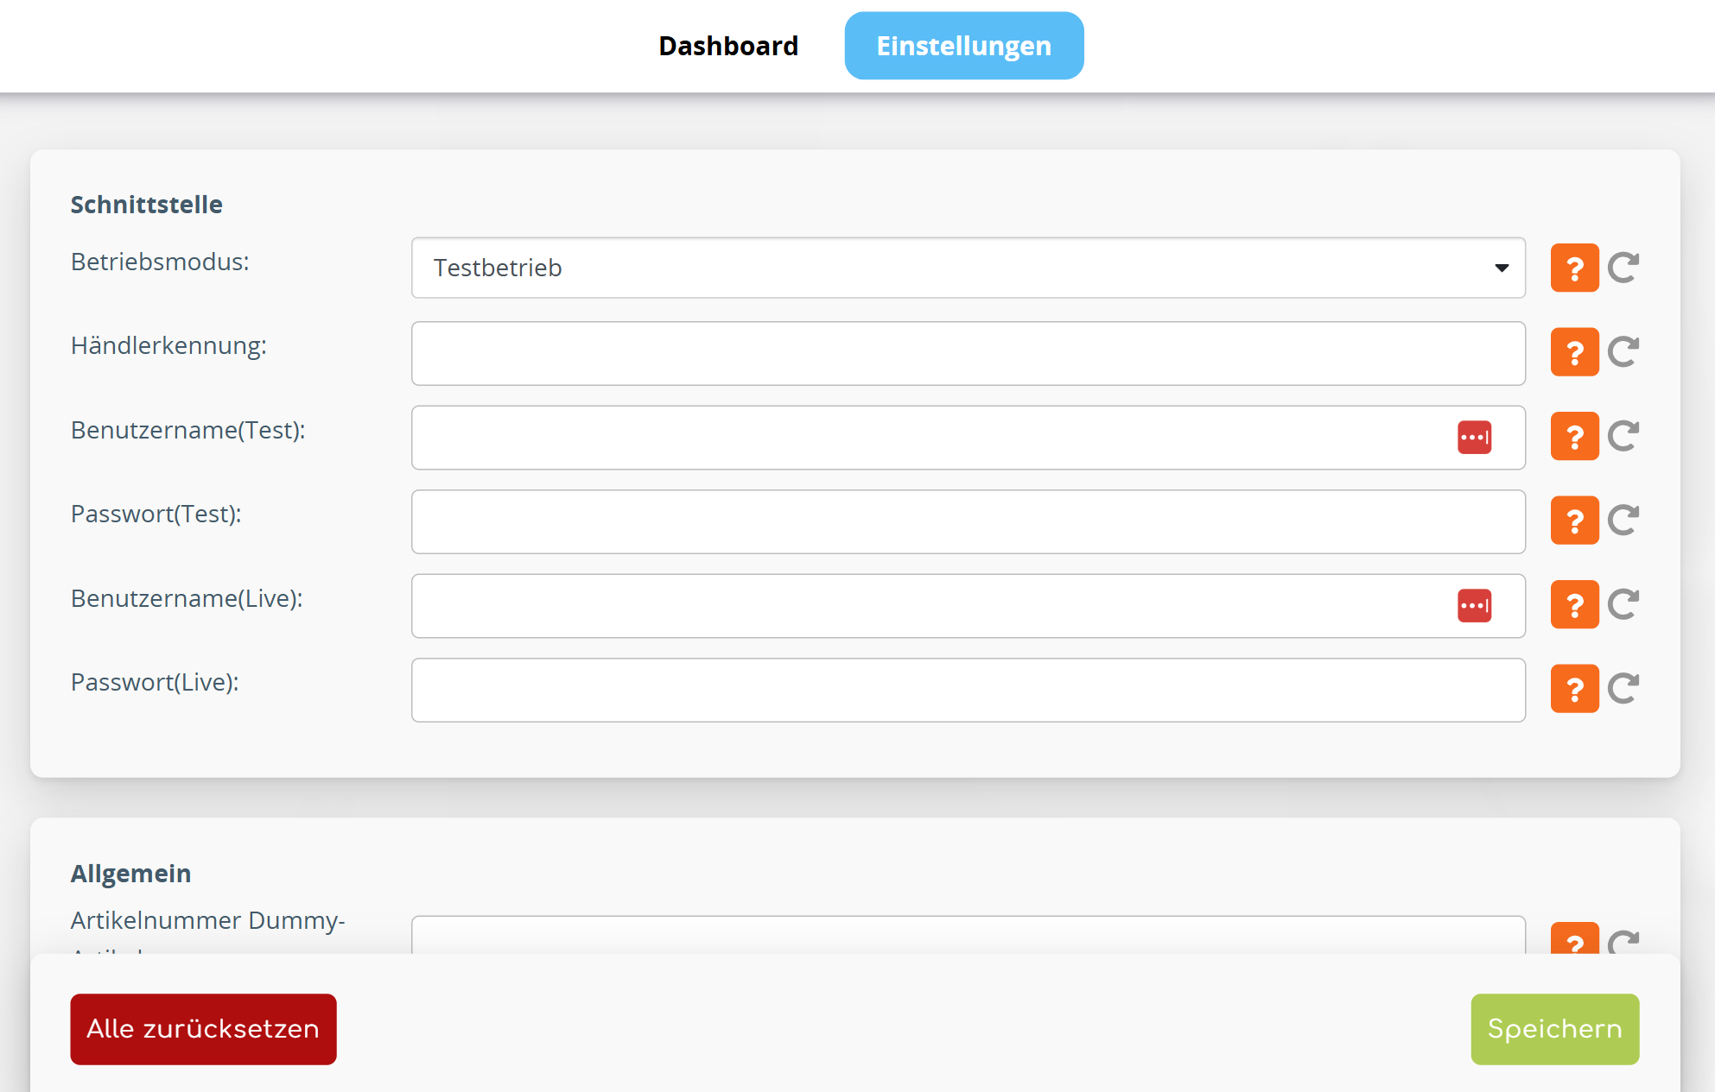Screen dimensions: 1715x1092
Task: Open help for Betriebsmodus field
Action: coord(1574,268)
